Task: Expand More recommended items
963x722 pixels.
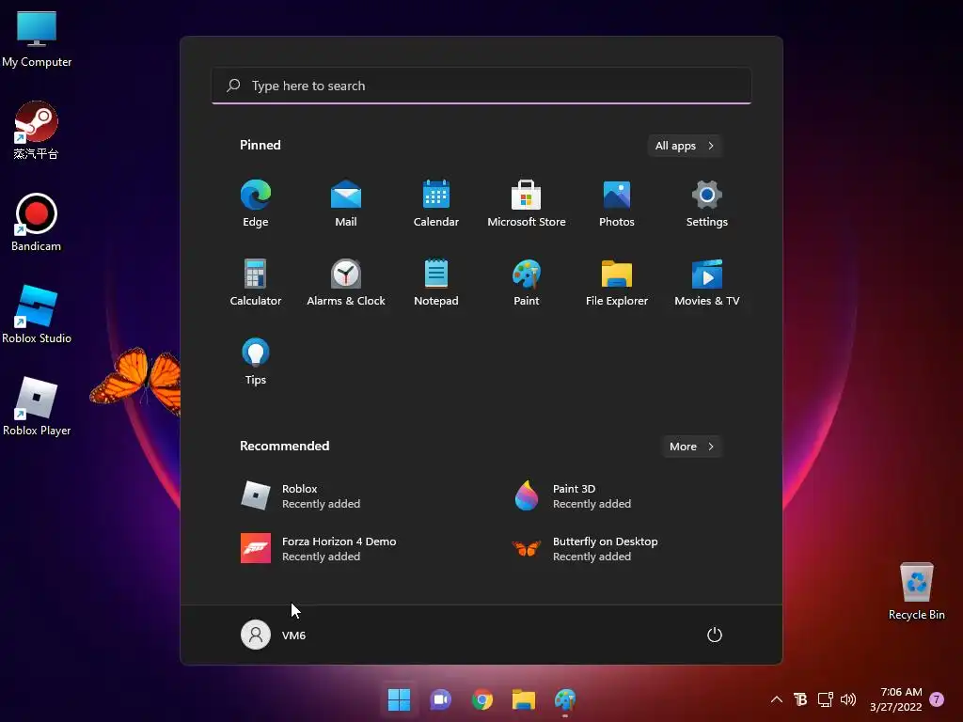Action: [x=692, y=447]
